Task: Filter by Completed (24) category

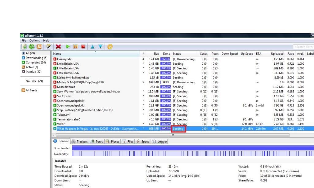Action: tap(36, 63)
